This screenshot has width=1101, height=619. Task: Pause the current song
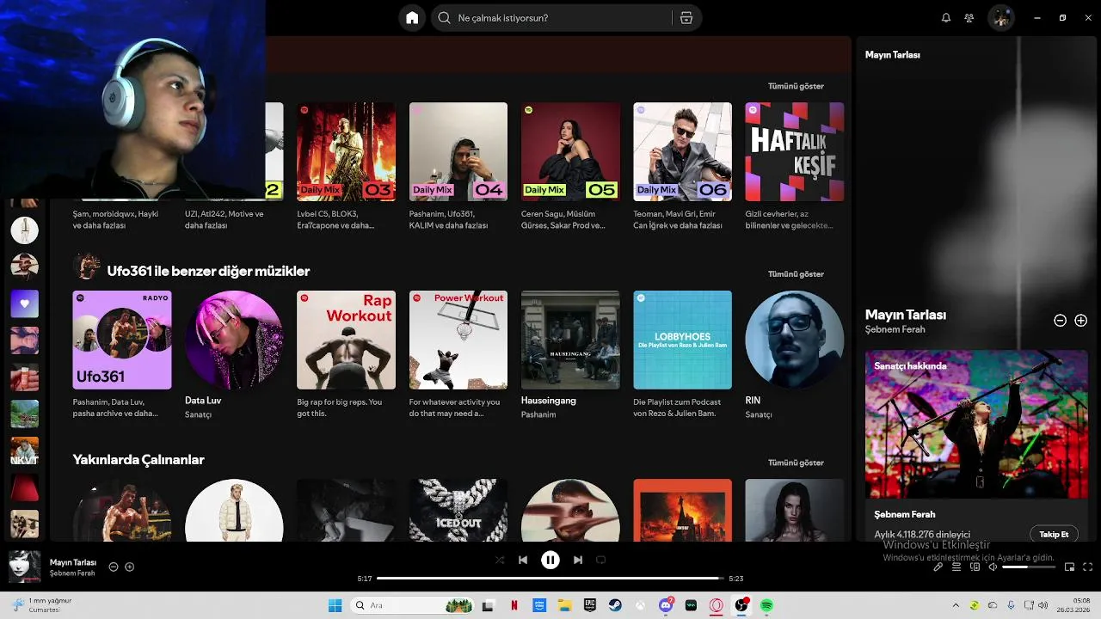coord(550,560)
